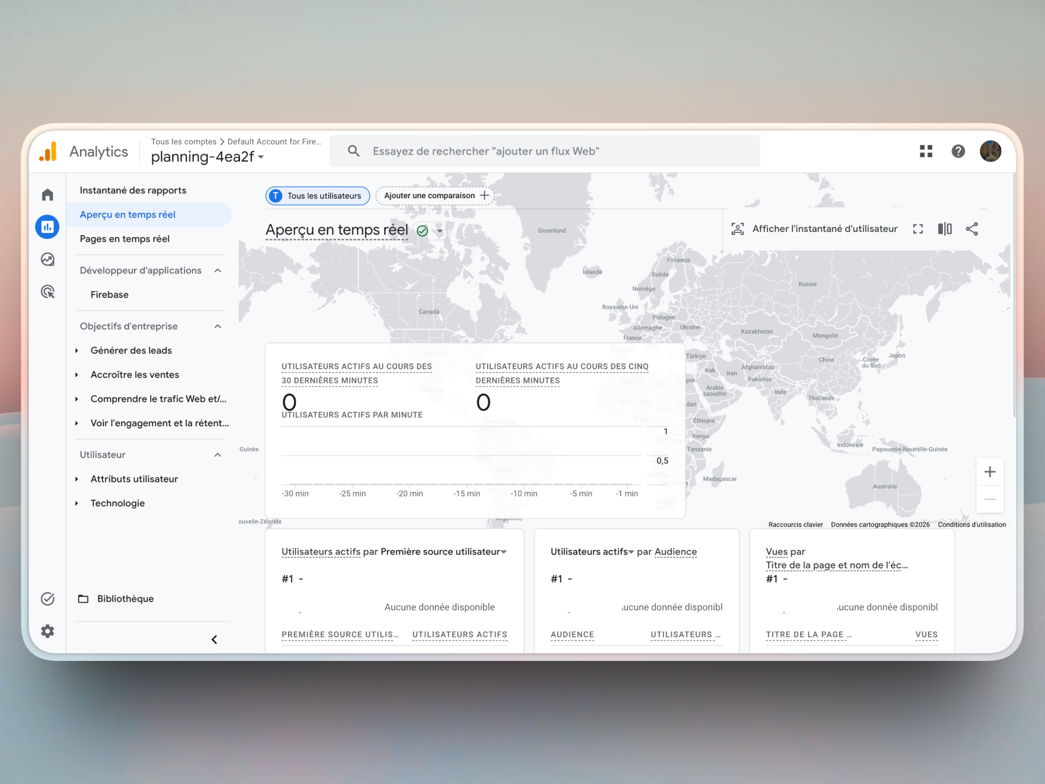Open the Help question mark icon
The image size is (1045, 784).
click(958, 151)
